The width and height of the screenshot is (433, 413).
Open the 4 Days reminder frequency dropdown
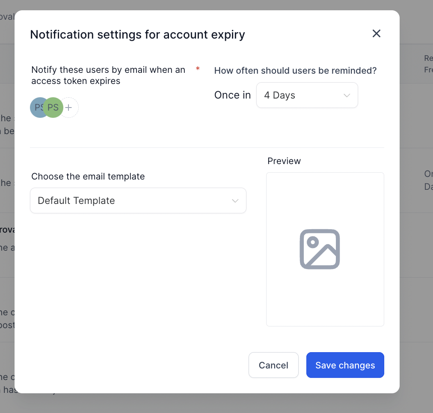point(307,95)
